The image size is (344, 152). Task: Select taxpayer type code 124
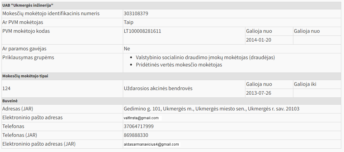pyautogui.click(x=6, y=89)
